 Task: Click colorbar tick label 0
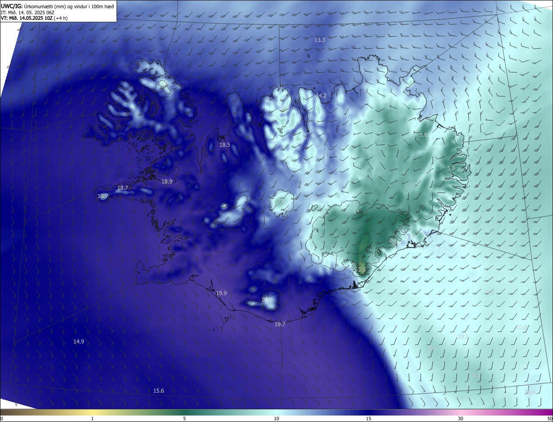click(2, 419)
